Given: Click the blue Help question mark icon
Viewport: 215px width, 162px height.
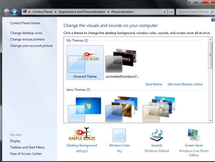Looking at the screenshot, I should click(x=213, y=20).
